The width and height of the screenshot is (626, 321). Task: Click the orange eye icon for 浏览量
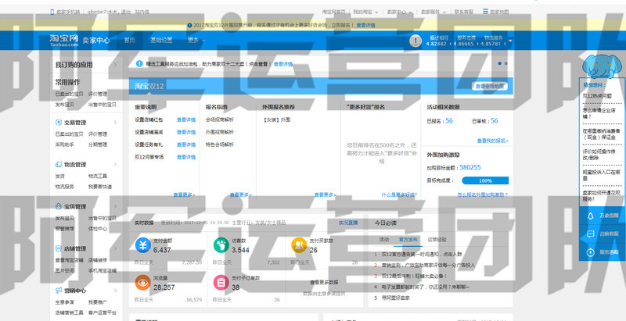tap(143, 283)
